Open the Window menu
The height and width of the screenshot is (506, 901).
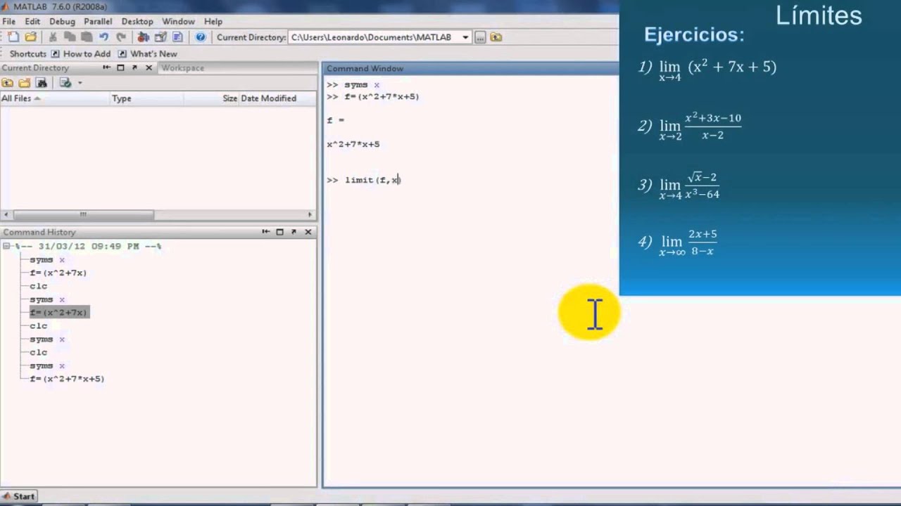pyautogui.click(x=179, y=22)
